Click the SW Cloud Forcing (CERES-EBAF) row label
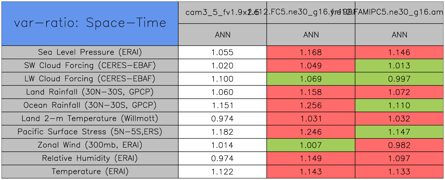445x180 pixels. pyautogui.click(x=90, y=66)
